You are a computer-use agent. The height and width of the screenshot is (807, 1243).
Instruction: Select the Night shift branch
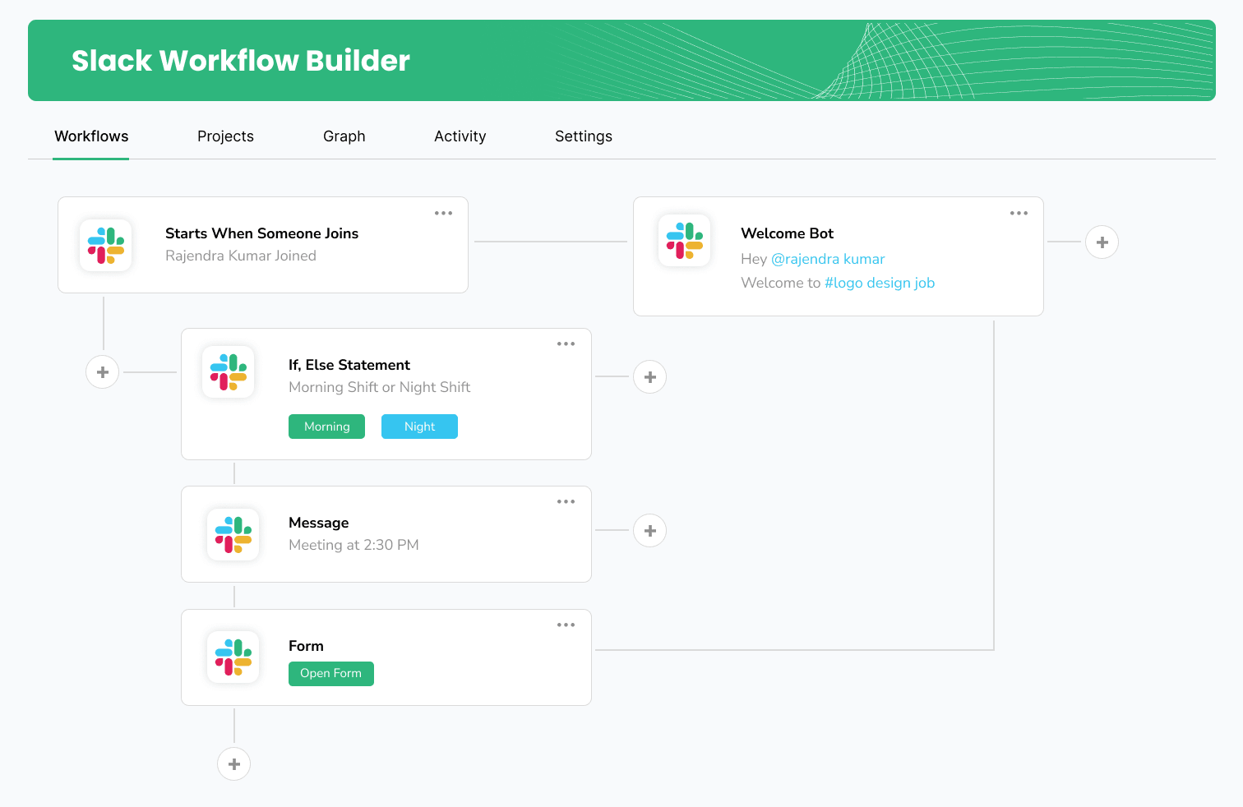(419, 427)
